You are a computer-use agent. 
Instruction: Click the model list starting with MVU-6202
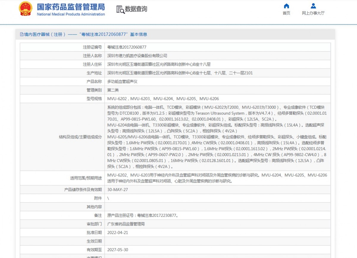(163, 99)
